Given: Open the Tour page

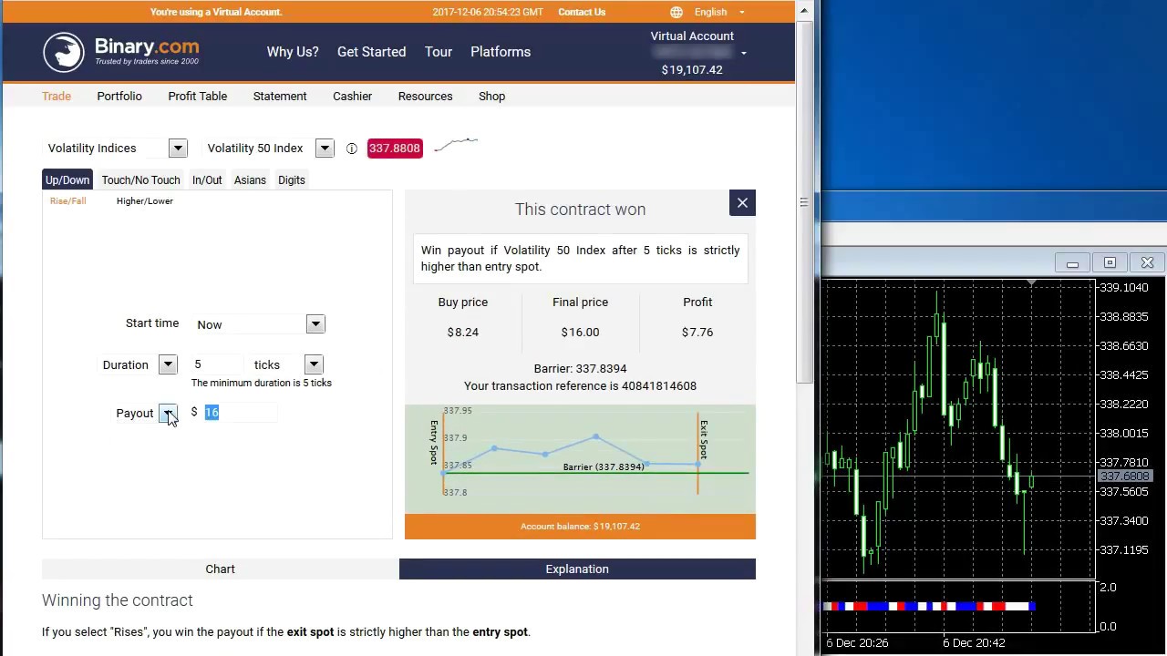Looking at the screenshot, I should point(439,52).
